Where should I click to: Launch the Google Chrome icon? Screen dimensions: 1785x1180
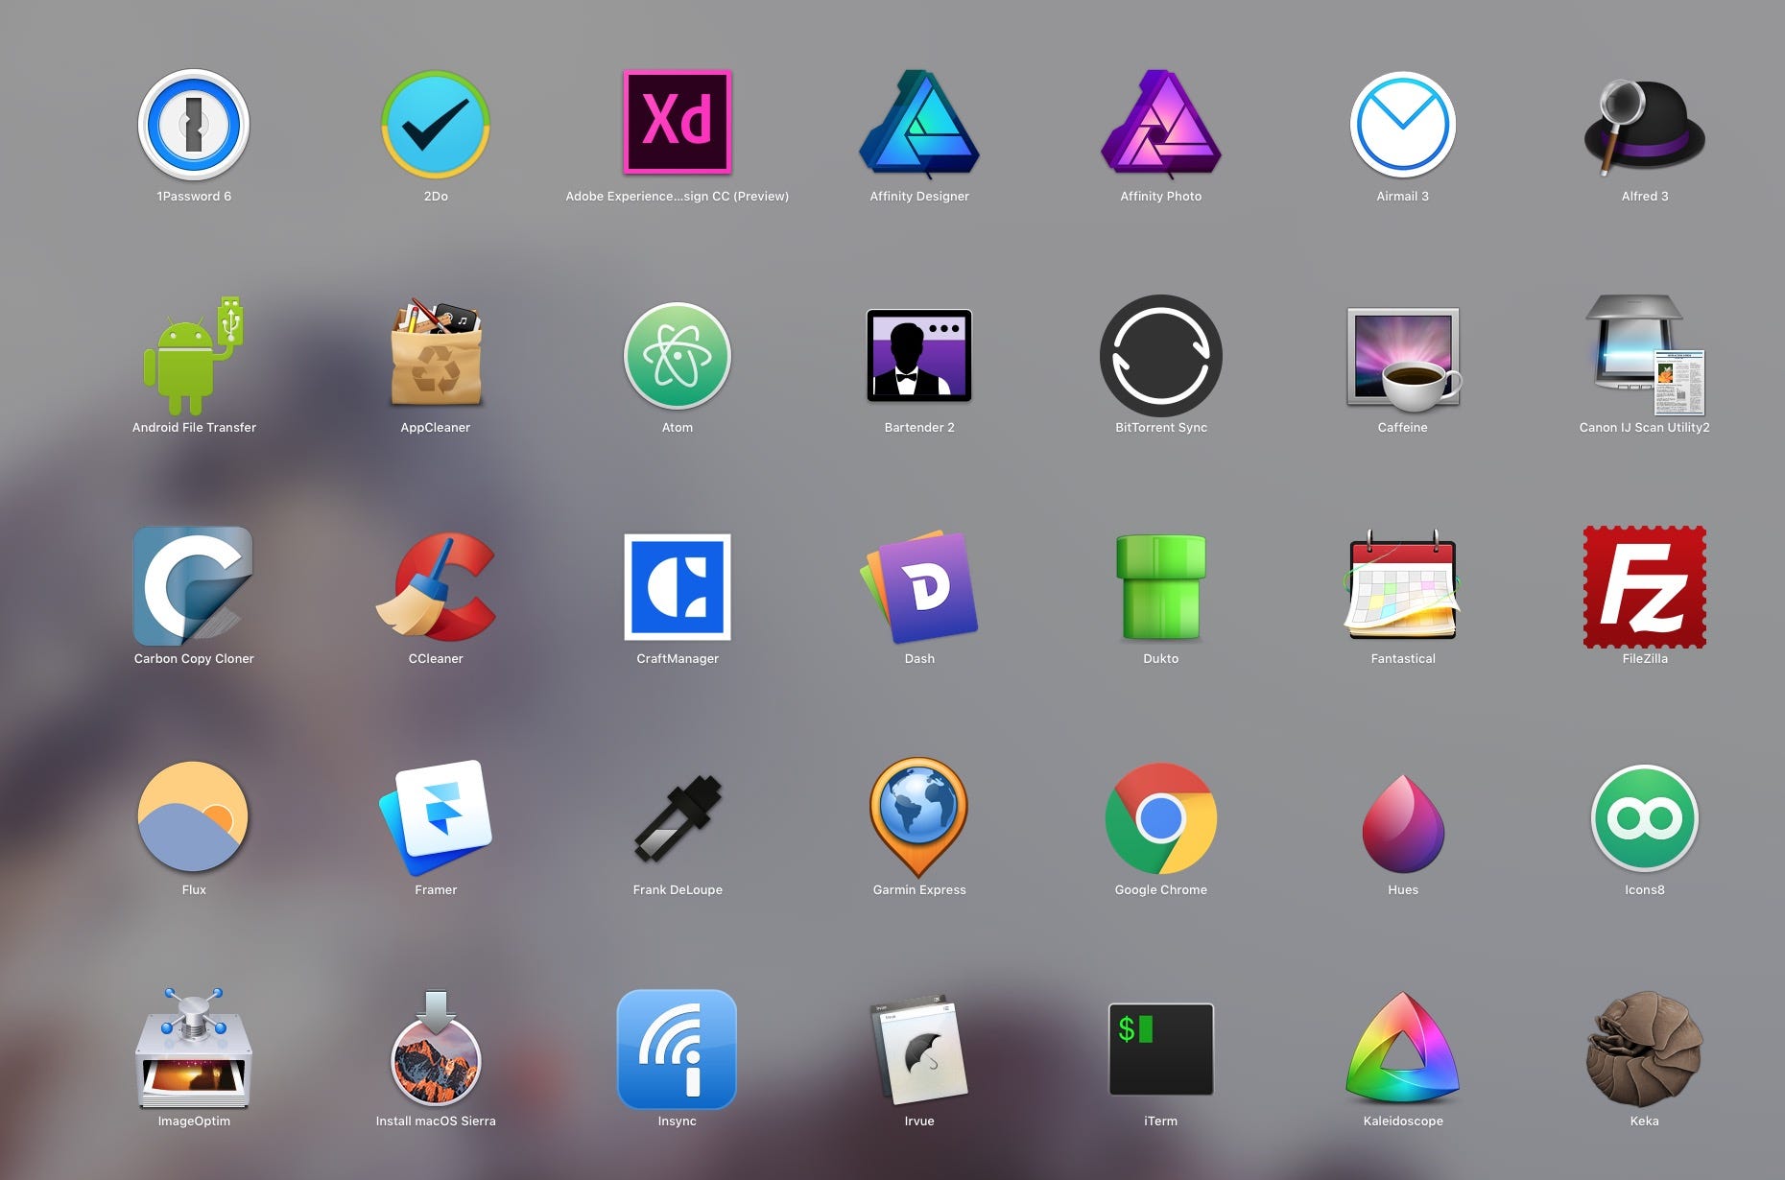[1161, 818]
